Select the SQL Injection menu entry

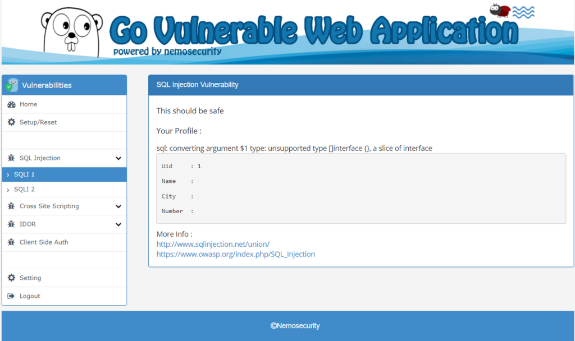64,158
